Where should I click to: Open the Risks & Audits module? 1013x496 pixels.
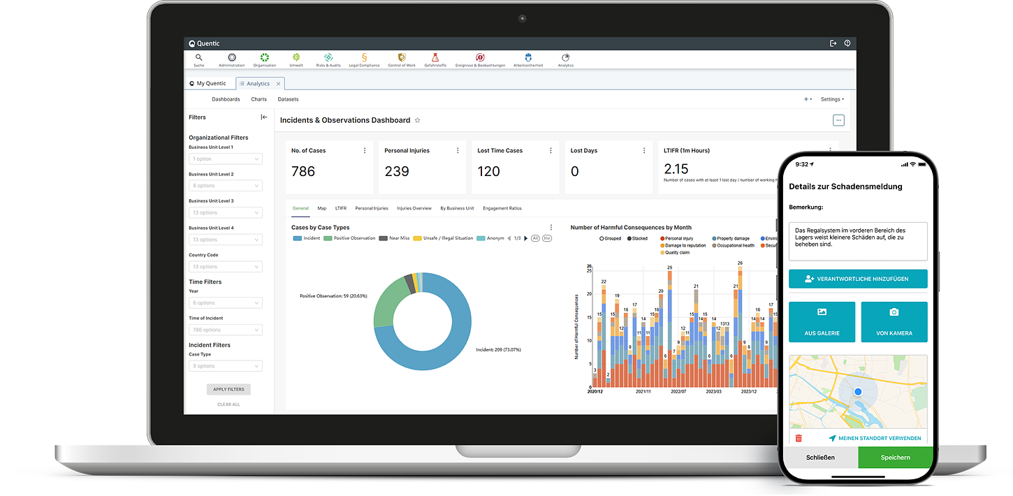tap(328, 59)
